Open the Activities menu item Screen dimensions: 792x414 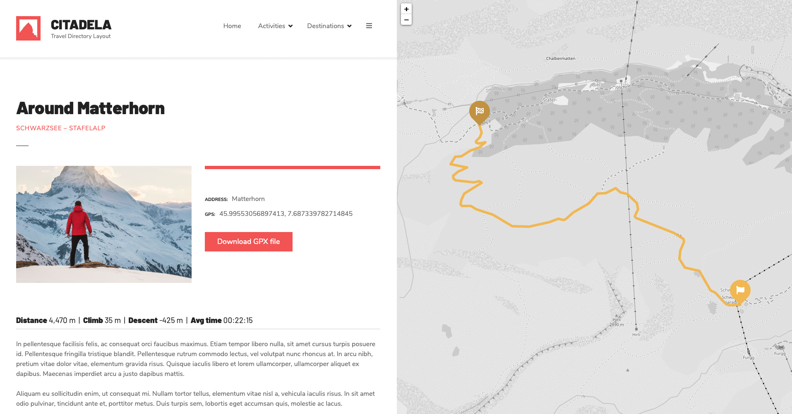tap(271, 26)
